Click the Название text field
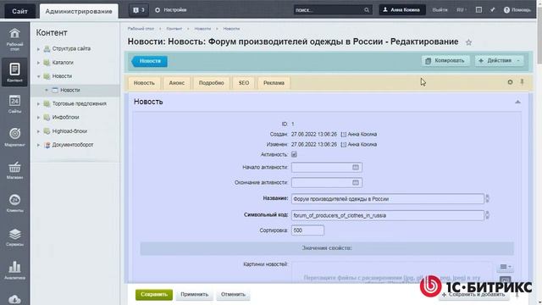Image resolution: width=542 pixels, height=305 pixels. (388, 199)
